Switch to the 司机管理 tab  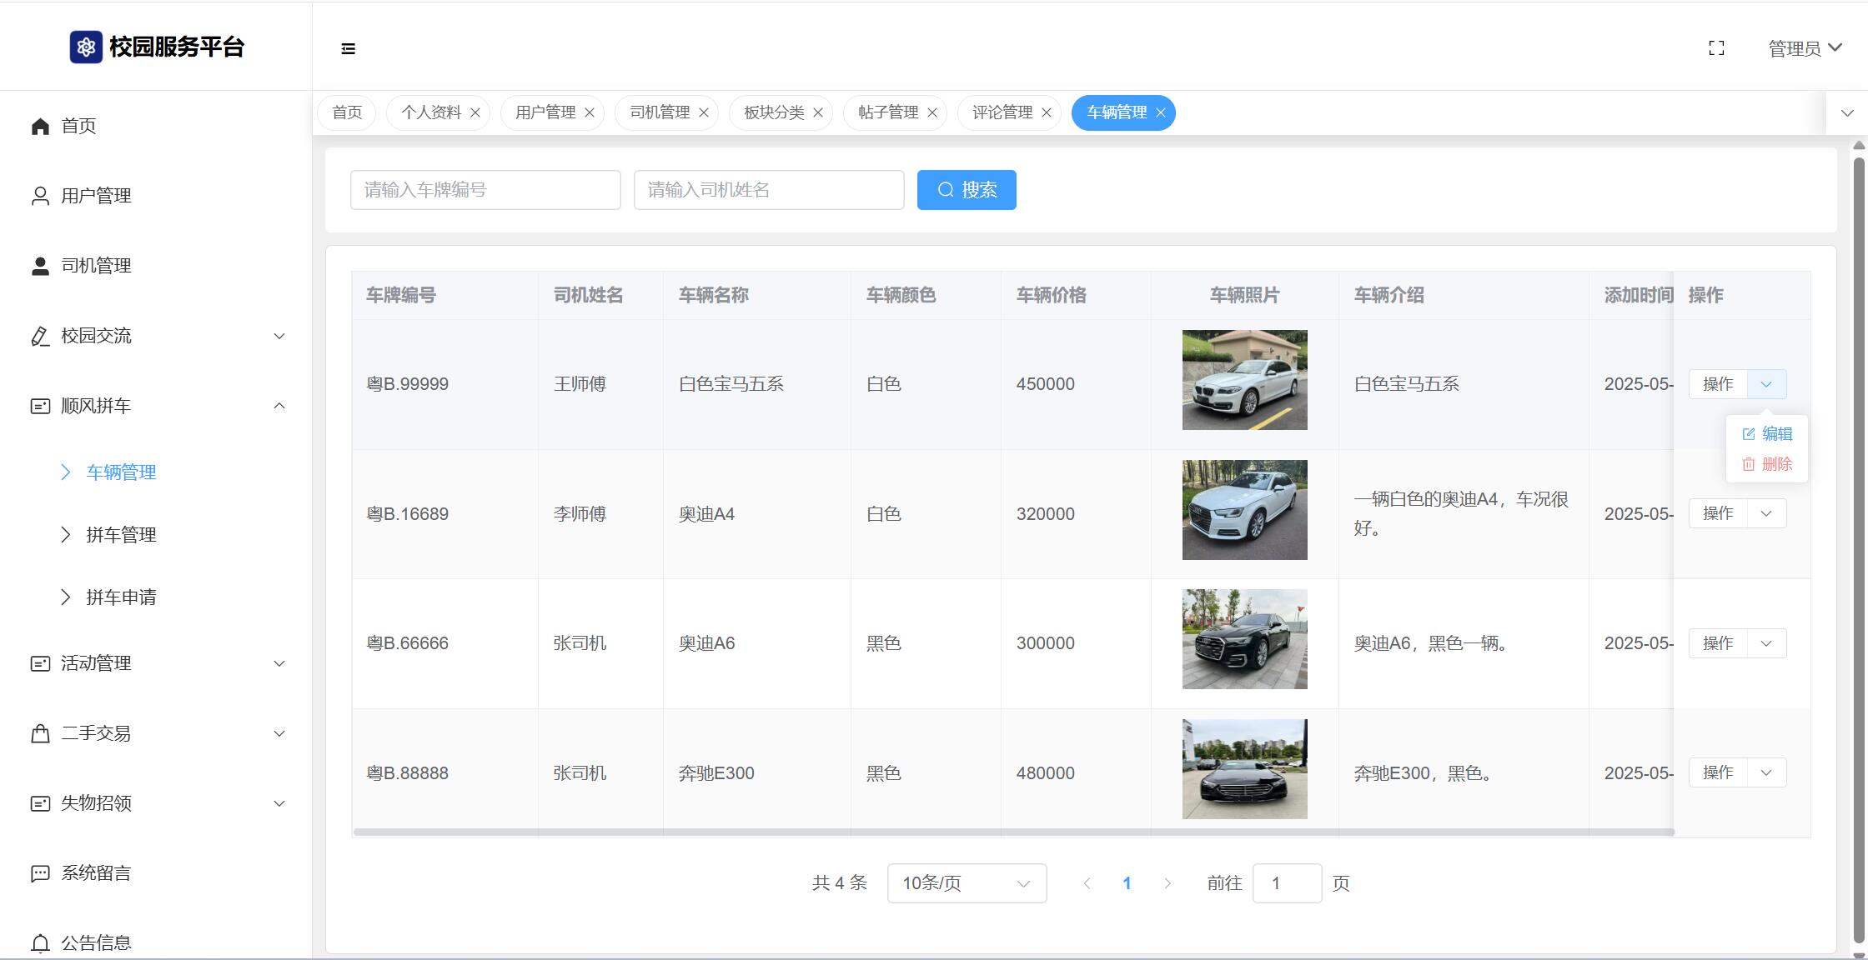click(659, 112)
